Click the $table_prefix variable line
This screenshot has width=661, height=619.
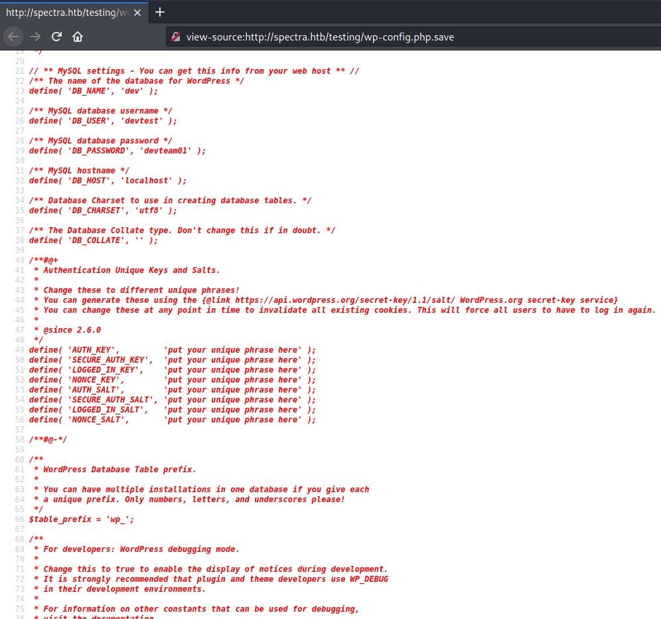pos(81,519)
